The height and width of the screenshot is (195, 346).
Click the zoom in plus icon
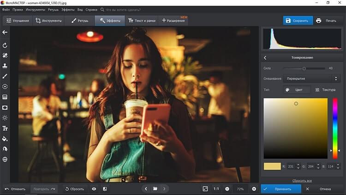point(254,189)
